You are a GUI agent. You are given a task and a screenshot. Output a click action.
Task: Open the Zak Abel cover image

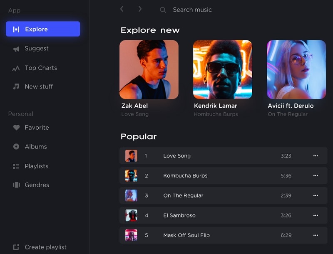coord(149,69)
